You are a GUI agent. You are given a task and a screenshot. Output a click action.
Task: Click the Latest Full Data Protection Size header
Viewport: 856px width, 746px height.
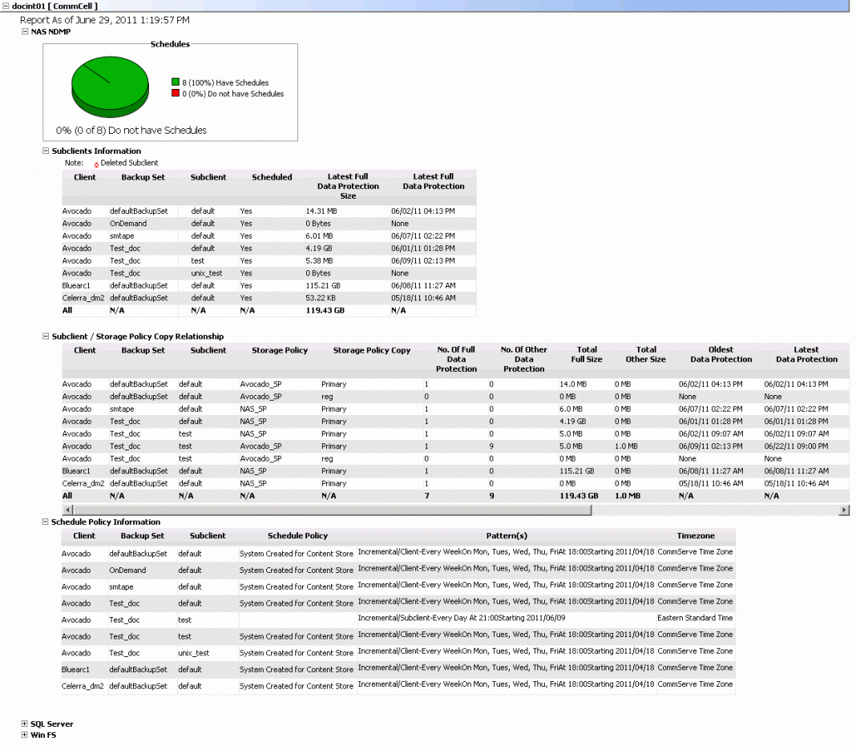pyautogui.click(x=348, y=186)
